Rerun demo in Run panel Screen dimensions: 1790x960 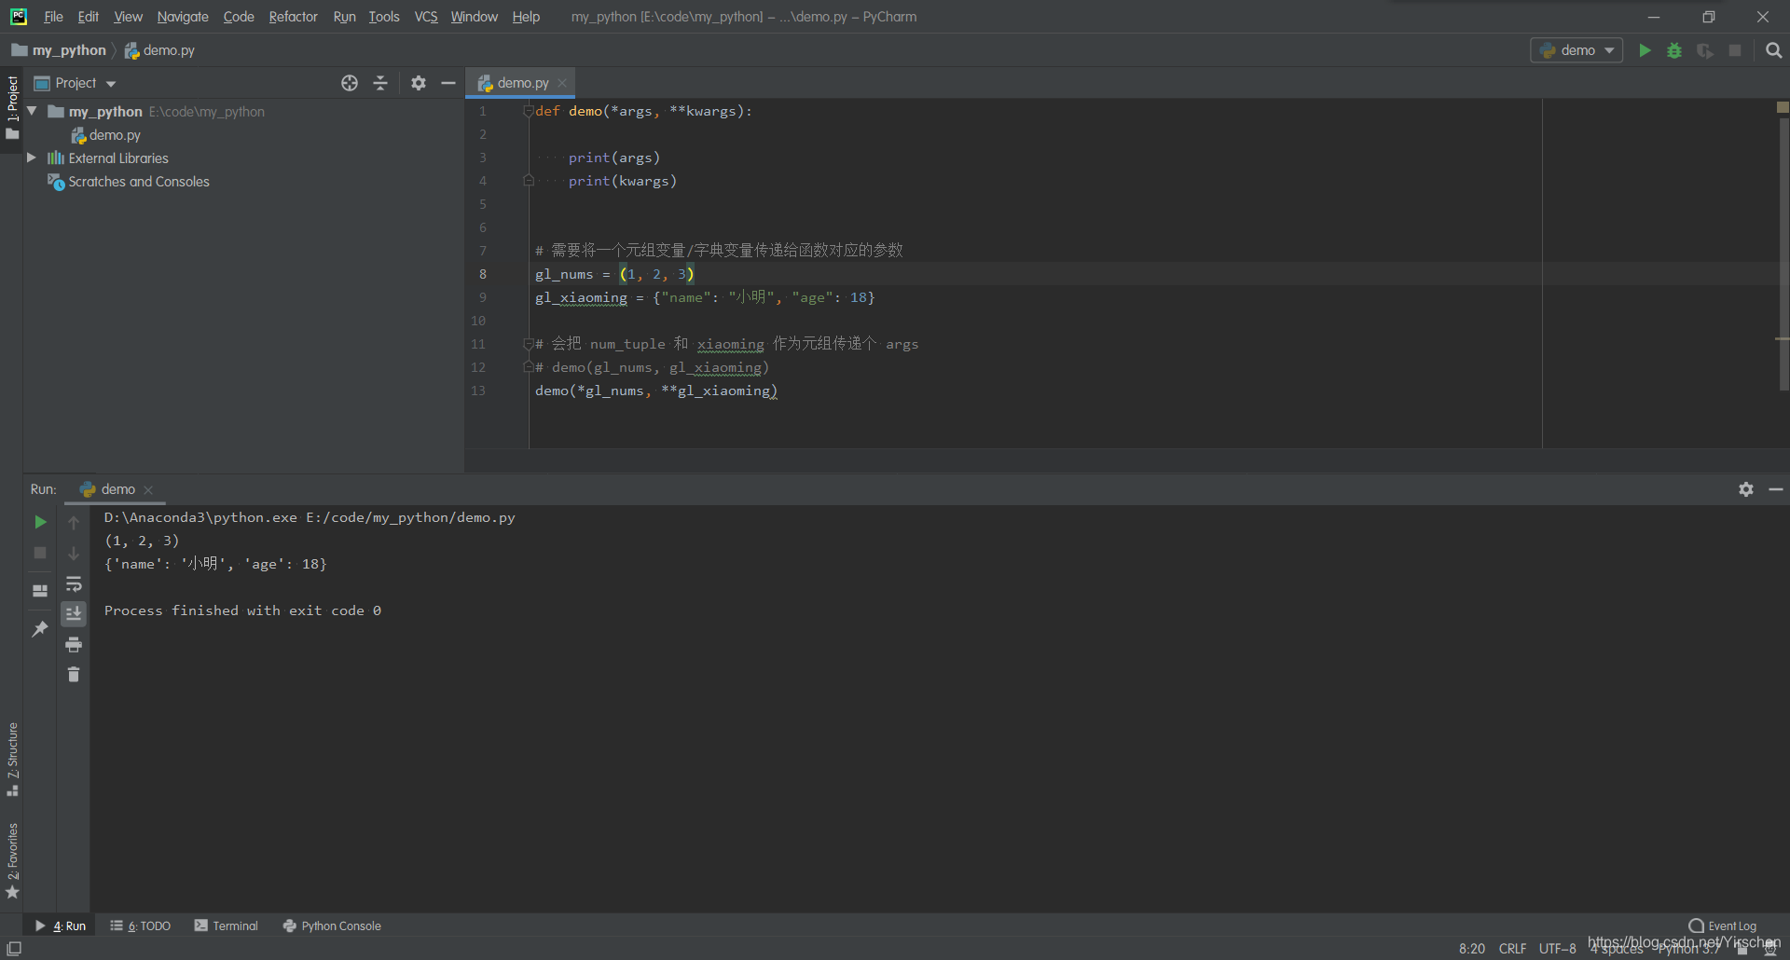click(x=40, y=522)
